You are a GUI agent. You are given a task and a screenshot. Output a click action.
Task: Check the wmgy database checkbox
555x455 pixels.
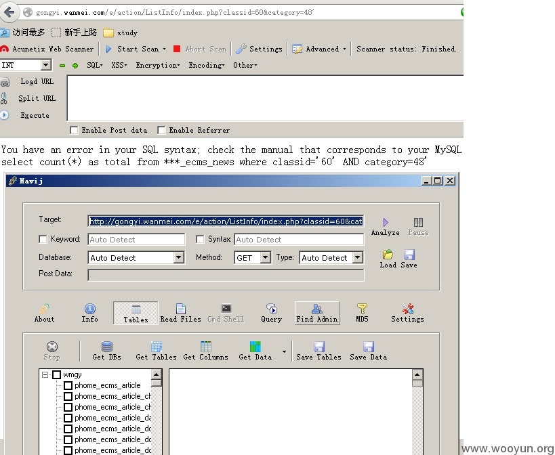pos(57,374)
